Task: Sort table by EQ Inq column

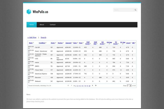Action: [x=109, y=42]
